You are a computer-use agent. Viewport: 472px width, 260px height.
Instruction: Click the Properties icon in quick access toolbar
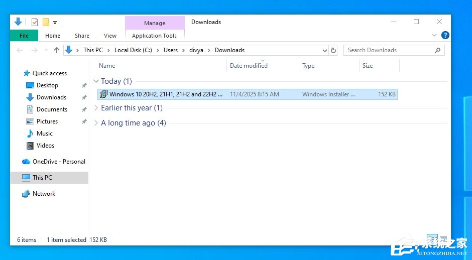35,22
